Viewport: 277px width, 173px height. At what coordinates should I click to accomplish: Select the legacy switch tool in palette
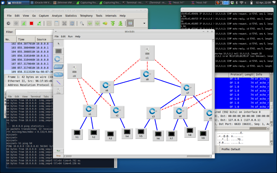(x=58, y=67)
